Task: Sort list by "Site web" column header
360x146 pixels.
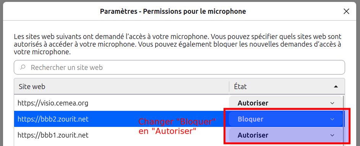Action: (x=122, y=86)
